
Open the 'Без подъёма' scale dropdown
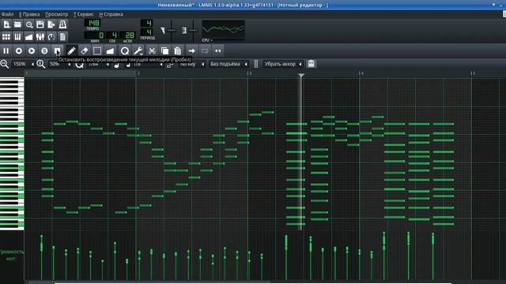coord(228,64)
